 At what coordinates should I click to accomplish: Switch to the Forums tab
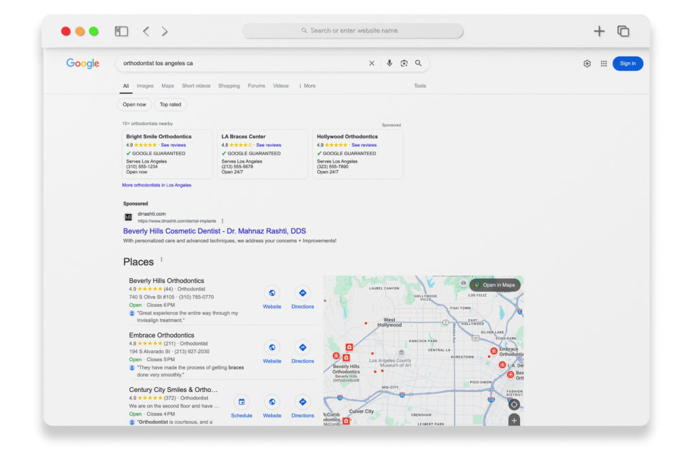pyautogui.click(x=257, y=86)
